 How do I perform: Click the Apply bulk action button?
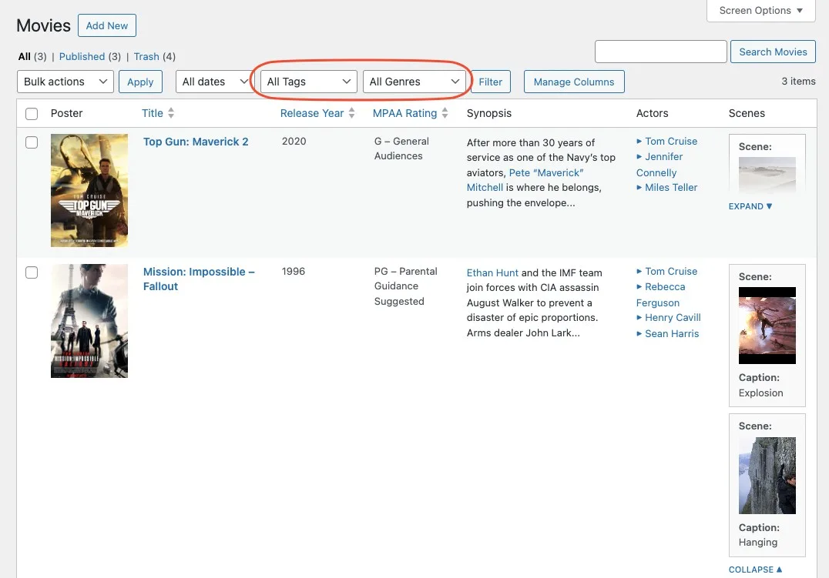pyautogui.click(x=140, y=82)
